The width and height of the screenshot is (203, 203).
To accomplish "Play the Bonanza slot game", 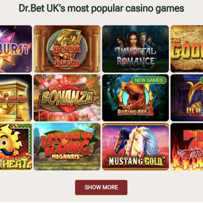I will 67,97.
